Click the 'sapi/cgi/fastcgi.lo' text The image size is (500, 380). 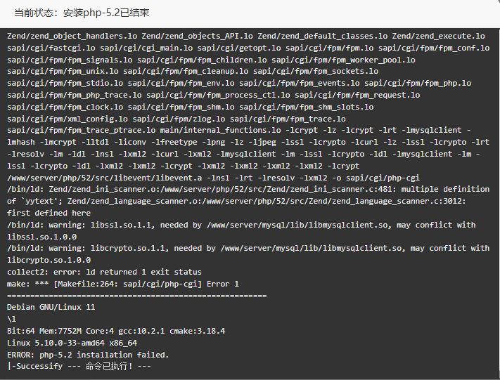coord(51,48)
